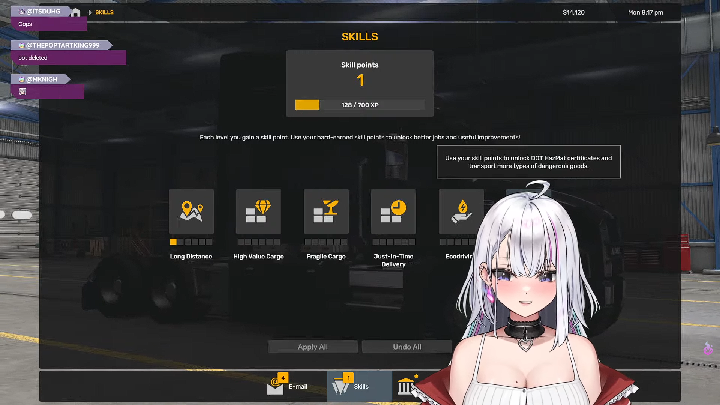Viewport: 720px width, 405px height.
Task: Click the Undo All button
Action: click(407, 347)
